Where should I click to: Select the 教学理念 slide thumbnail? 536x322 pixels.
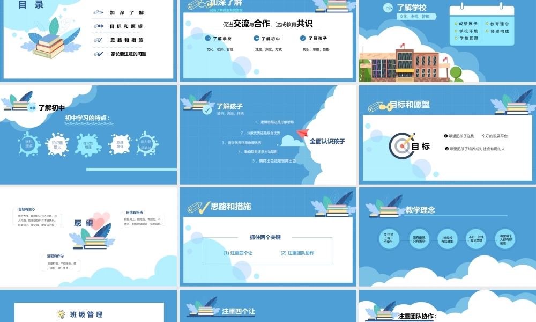[x=448, y=237]
